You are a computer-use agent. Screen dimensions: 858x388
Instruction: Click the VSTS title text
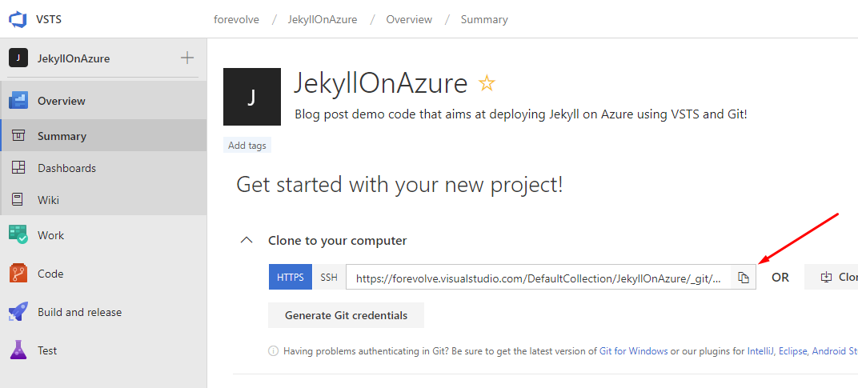49,20
